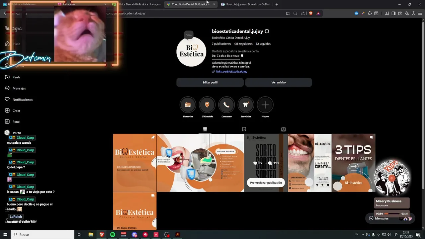Open Notificaciones heart icon in sidebar
Screen dimensions: 425x239
tap(7, 99)
